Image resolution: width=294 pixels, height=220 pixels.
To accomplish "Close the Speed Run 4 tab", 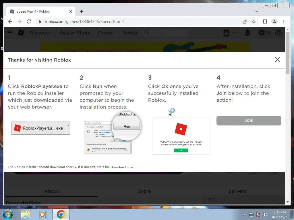I will pos(71,11).
